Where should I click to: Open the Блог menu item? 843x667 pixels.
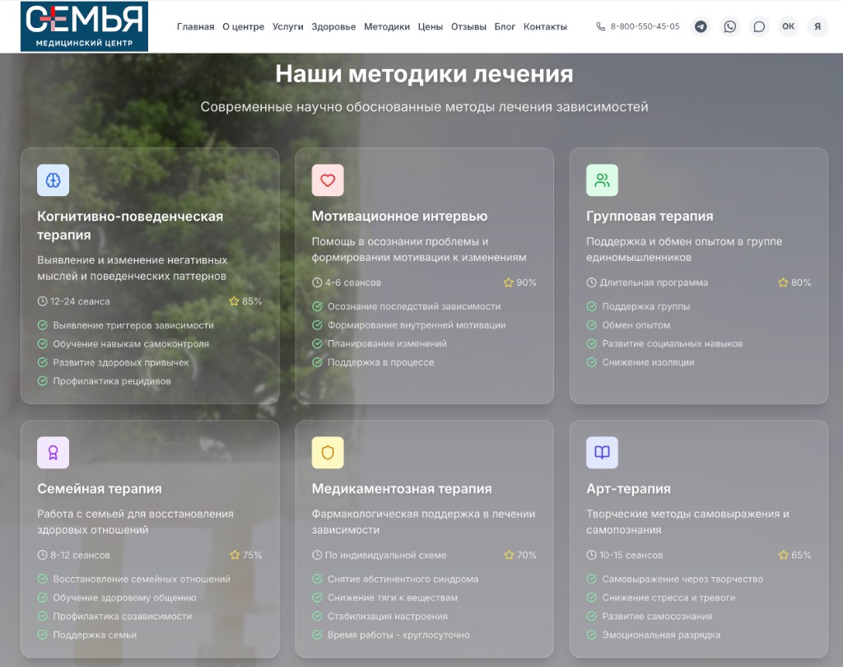[505, 27]
